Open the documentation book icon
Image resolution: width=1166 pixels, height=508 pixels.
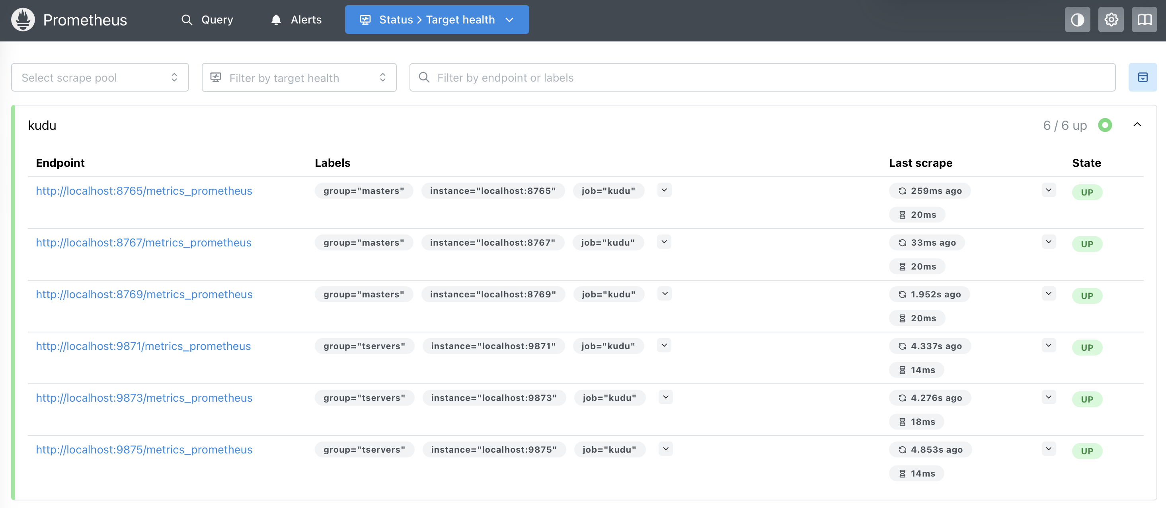pos(1144,20)
